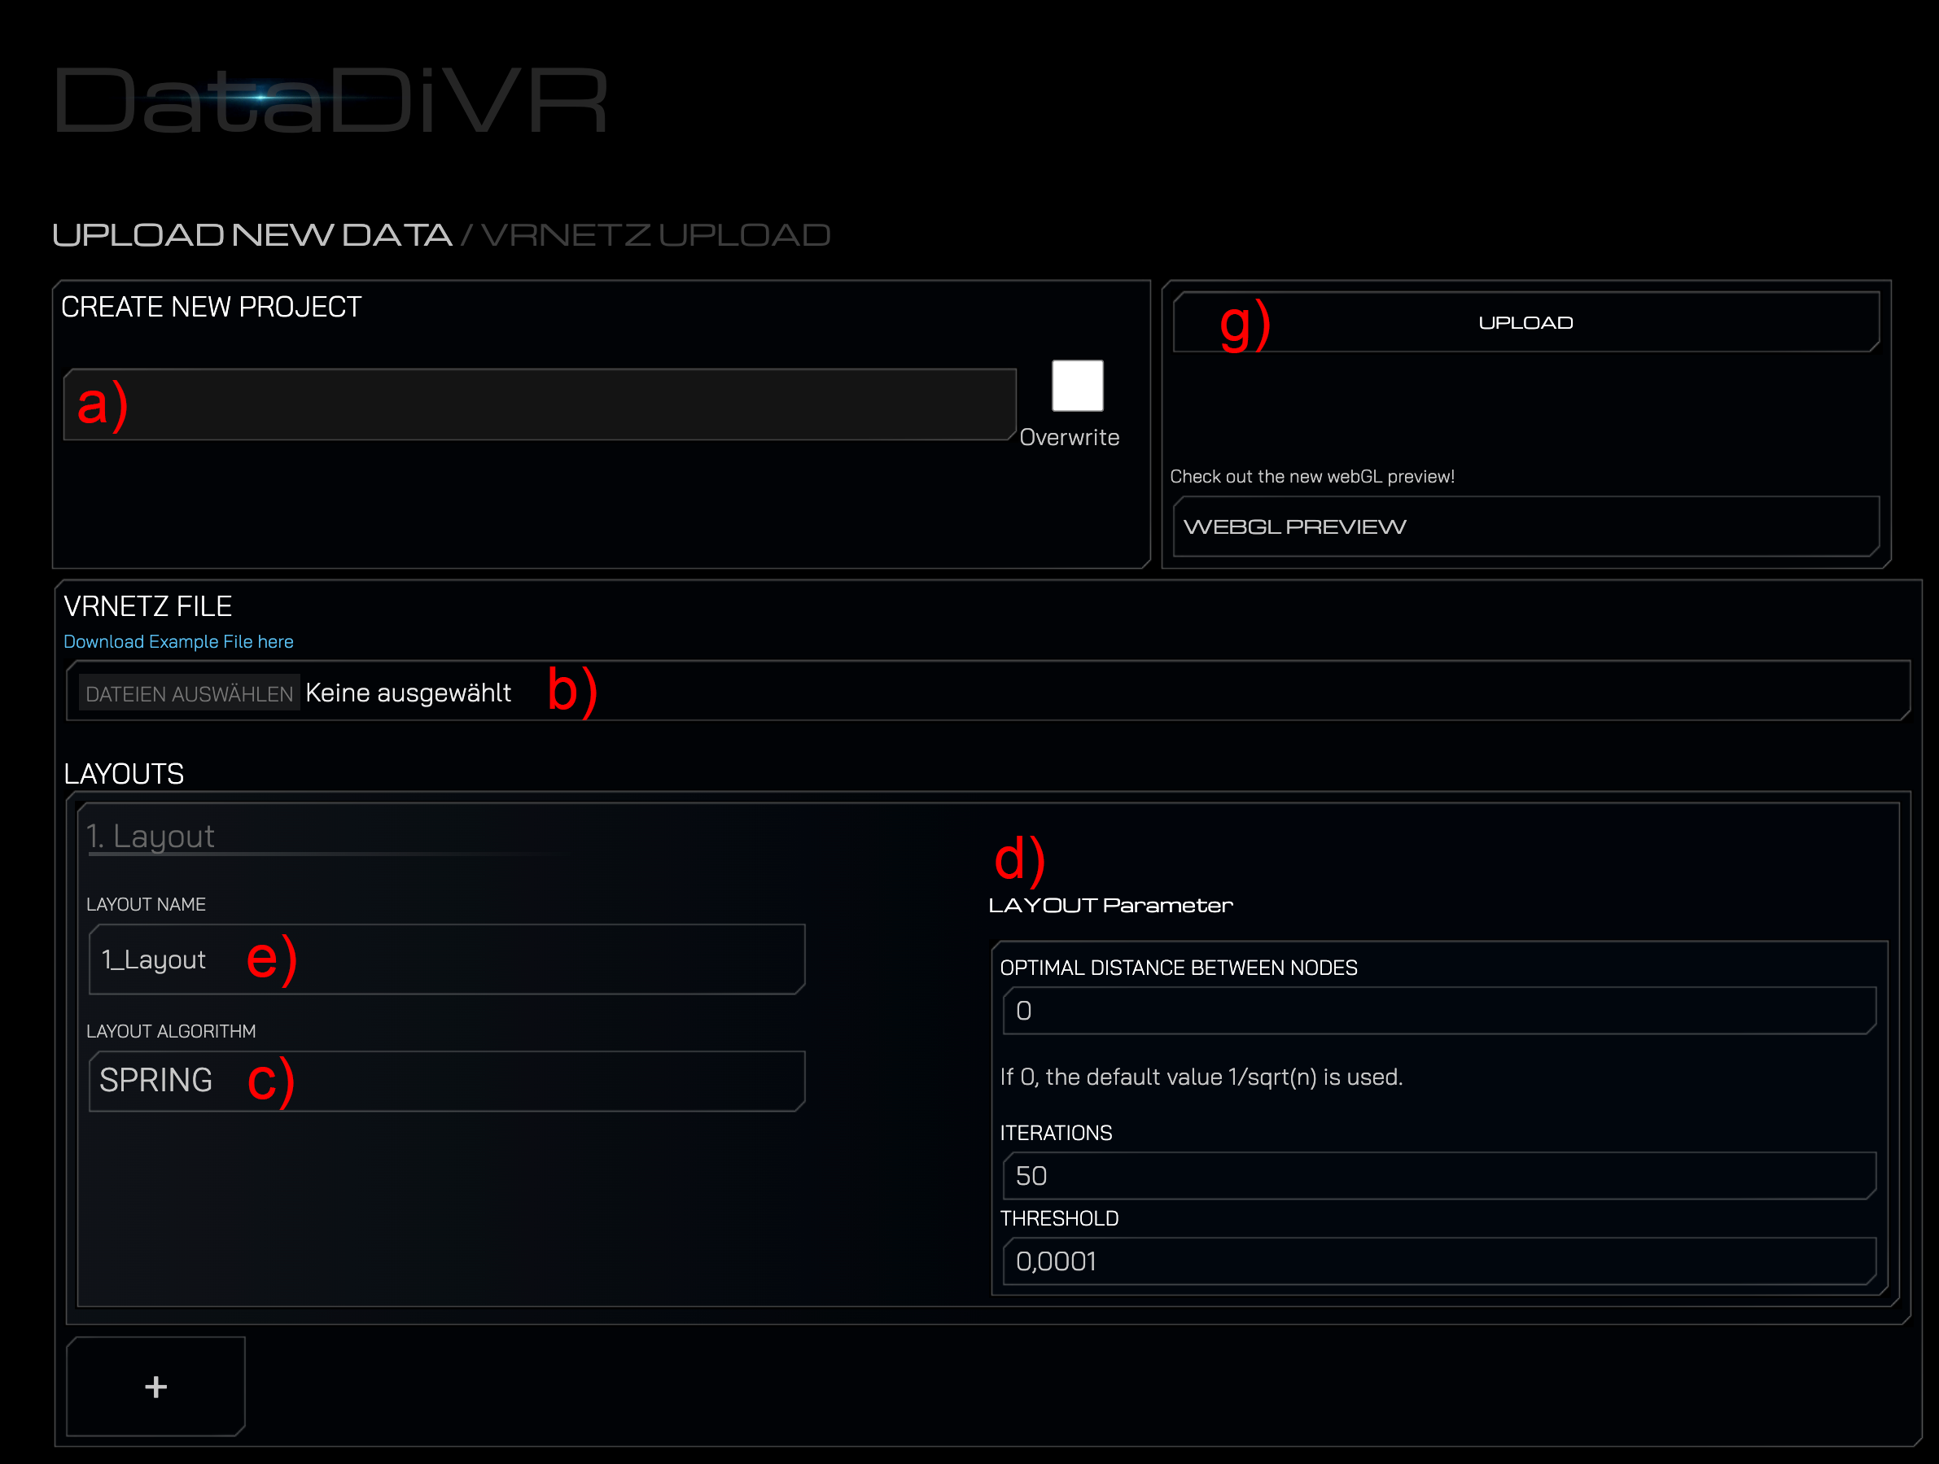Click the Iterations field showing 50
1939x1464 pixels.
tap(1439, 1176)
